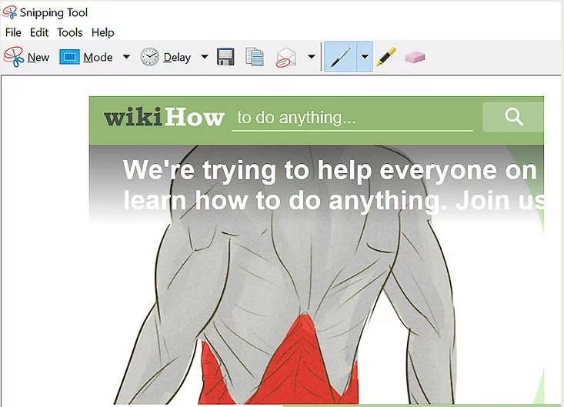This screenshot has height=407, width=564.
Task: Click the wikiHow magnifier search button
Action: pyautogui.click(x=513, y=117)
